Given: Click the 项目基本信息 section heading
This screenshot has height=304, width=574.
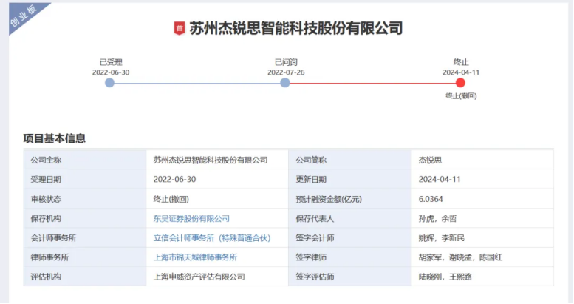Looking at the screenshot, I should tap(55, 138).
